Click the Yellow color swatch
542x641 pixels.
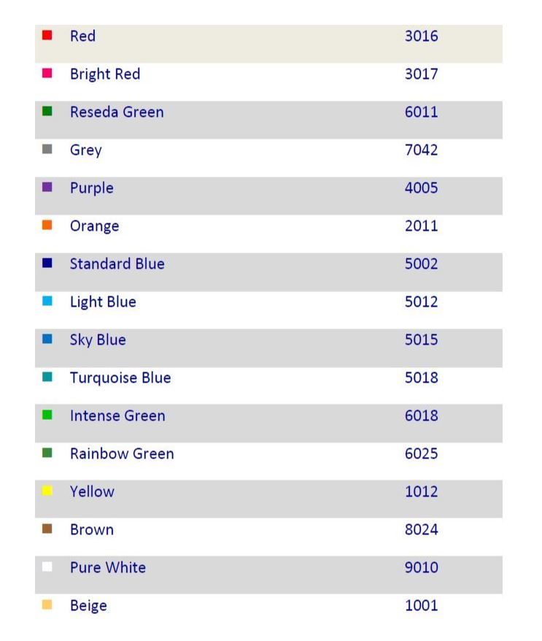47,491
